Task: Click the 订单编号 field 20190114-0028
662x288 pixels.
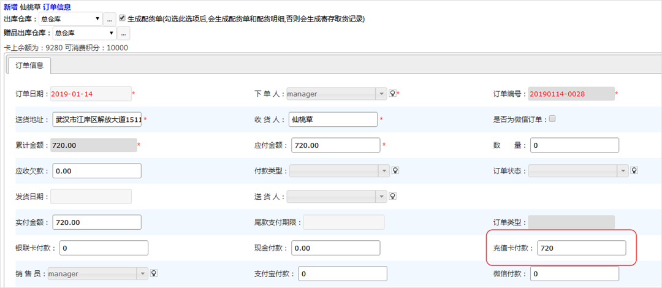Action: pyautogui.click(x=572, y=94)
